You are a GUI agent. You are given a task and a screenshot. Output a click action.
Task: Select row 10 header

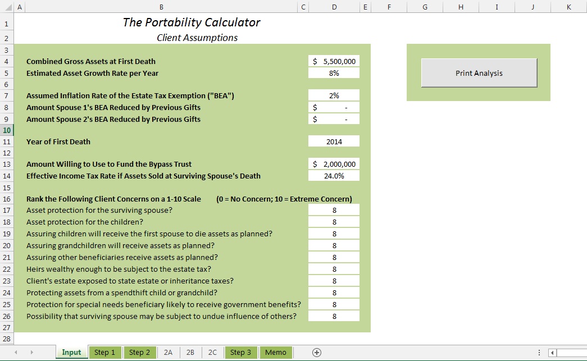pyautogui.click(x=6, y=130)
